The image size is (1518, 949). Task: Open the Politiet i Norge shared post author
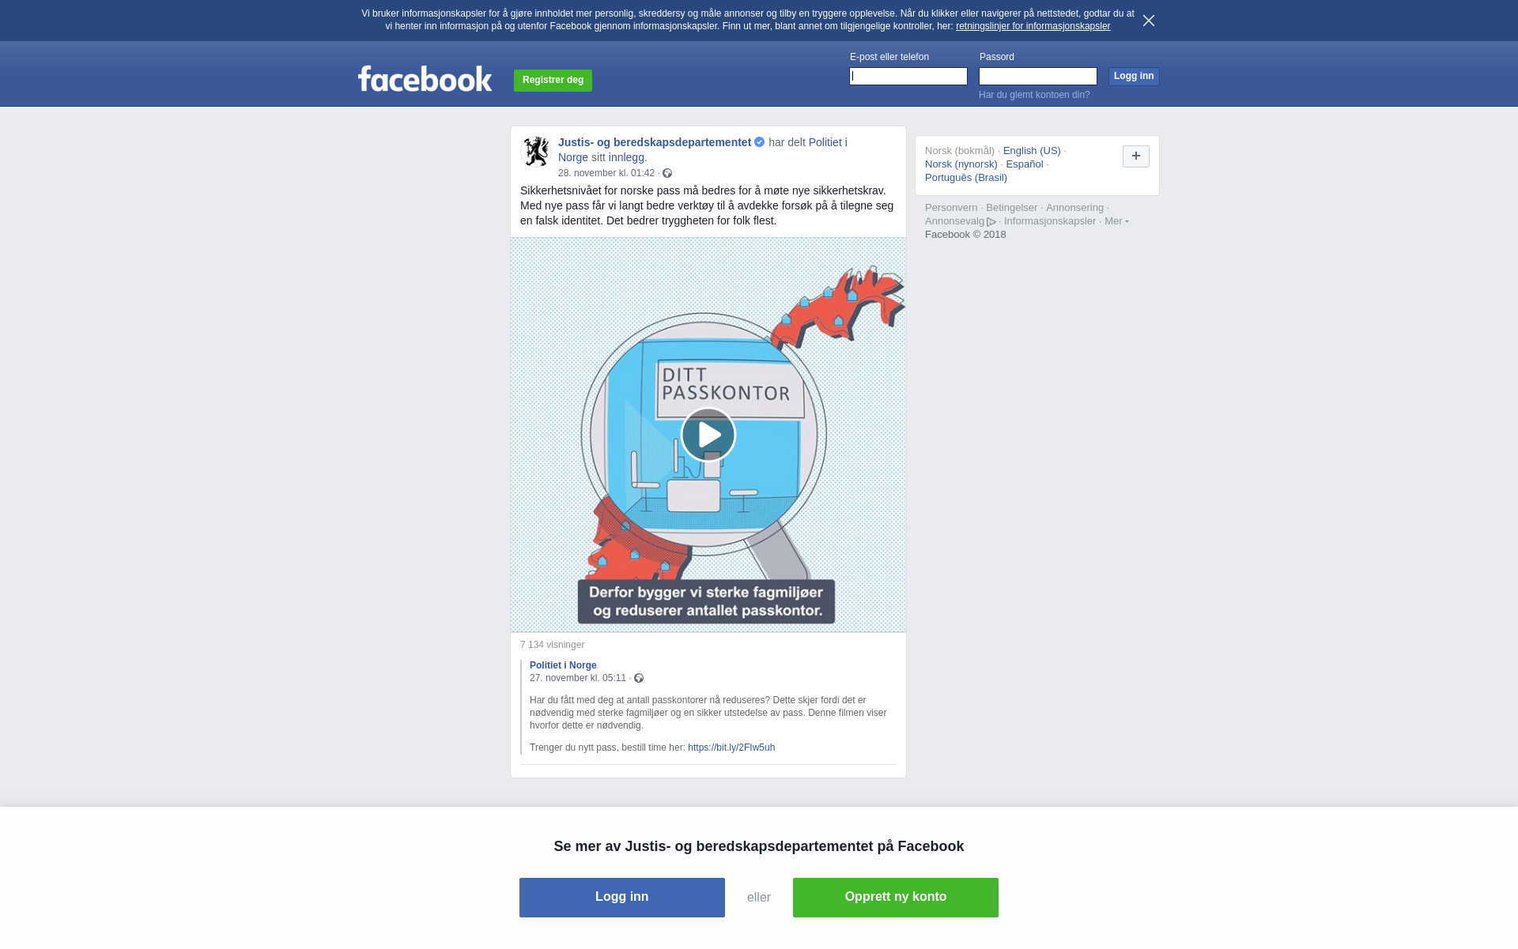(563, 665)
